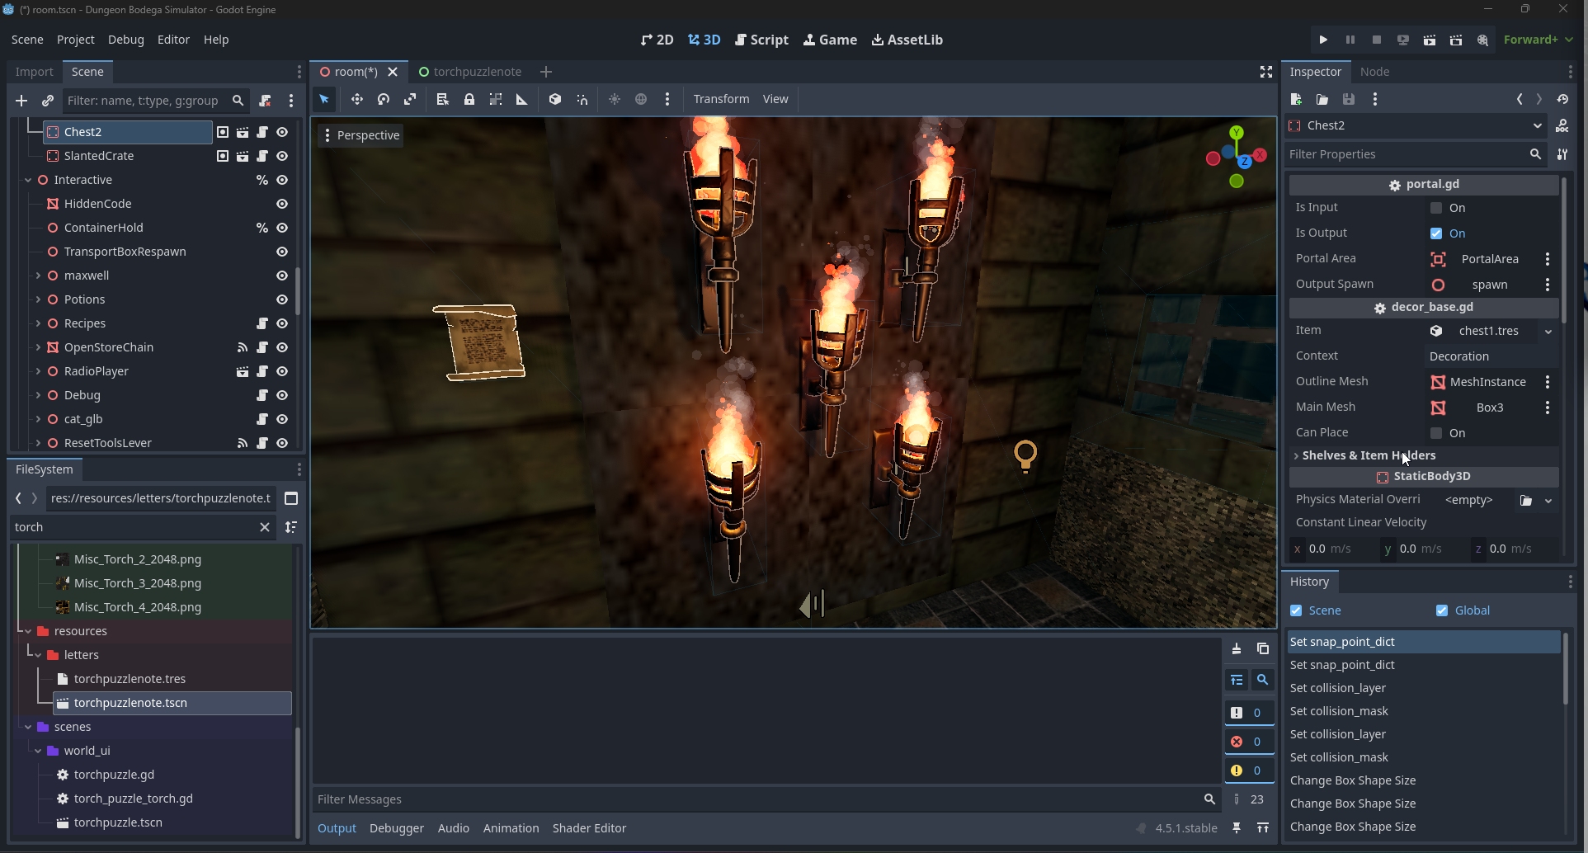Click the Add Child Node plus icon
The image size is (1588, 853).
tap(21, 101)
